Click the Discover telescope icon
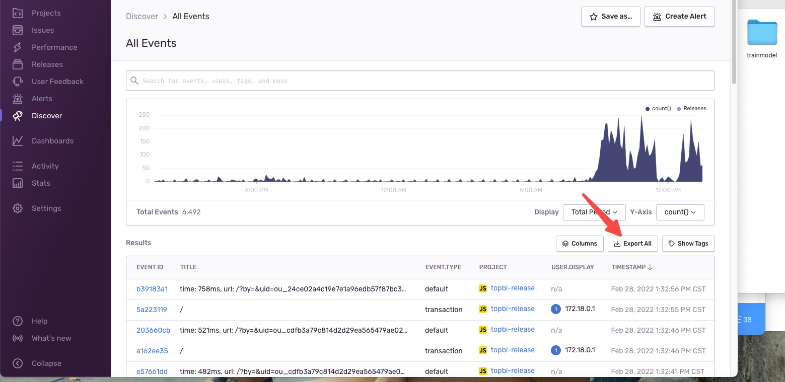 pyautogui.click(x=18, y=116)
